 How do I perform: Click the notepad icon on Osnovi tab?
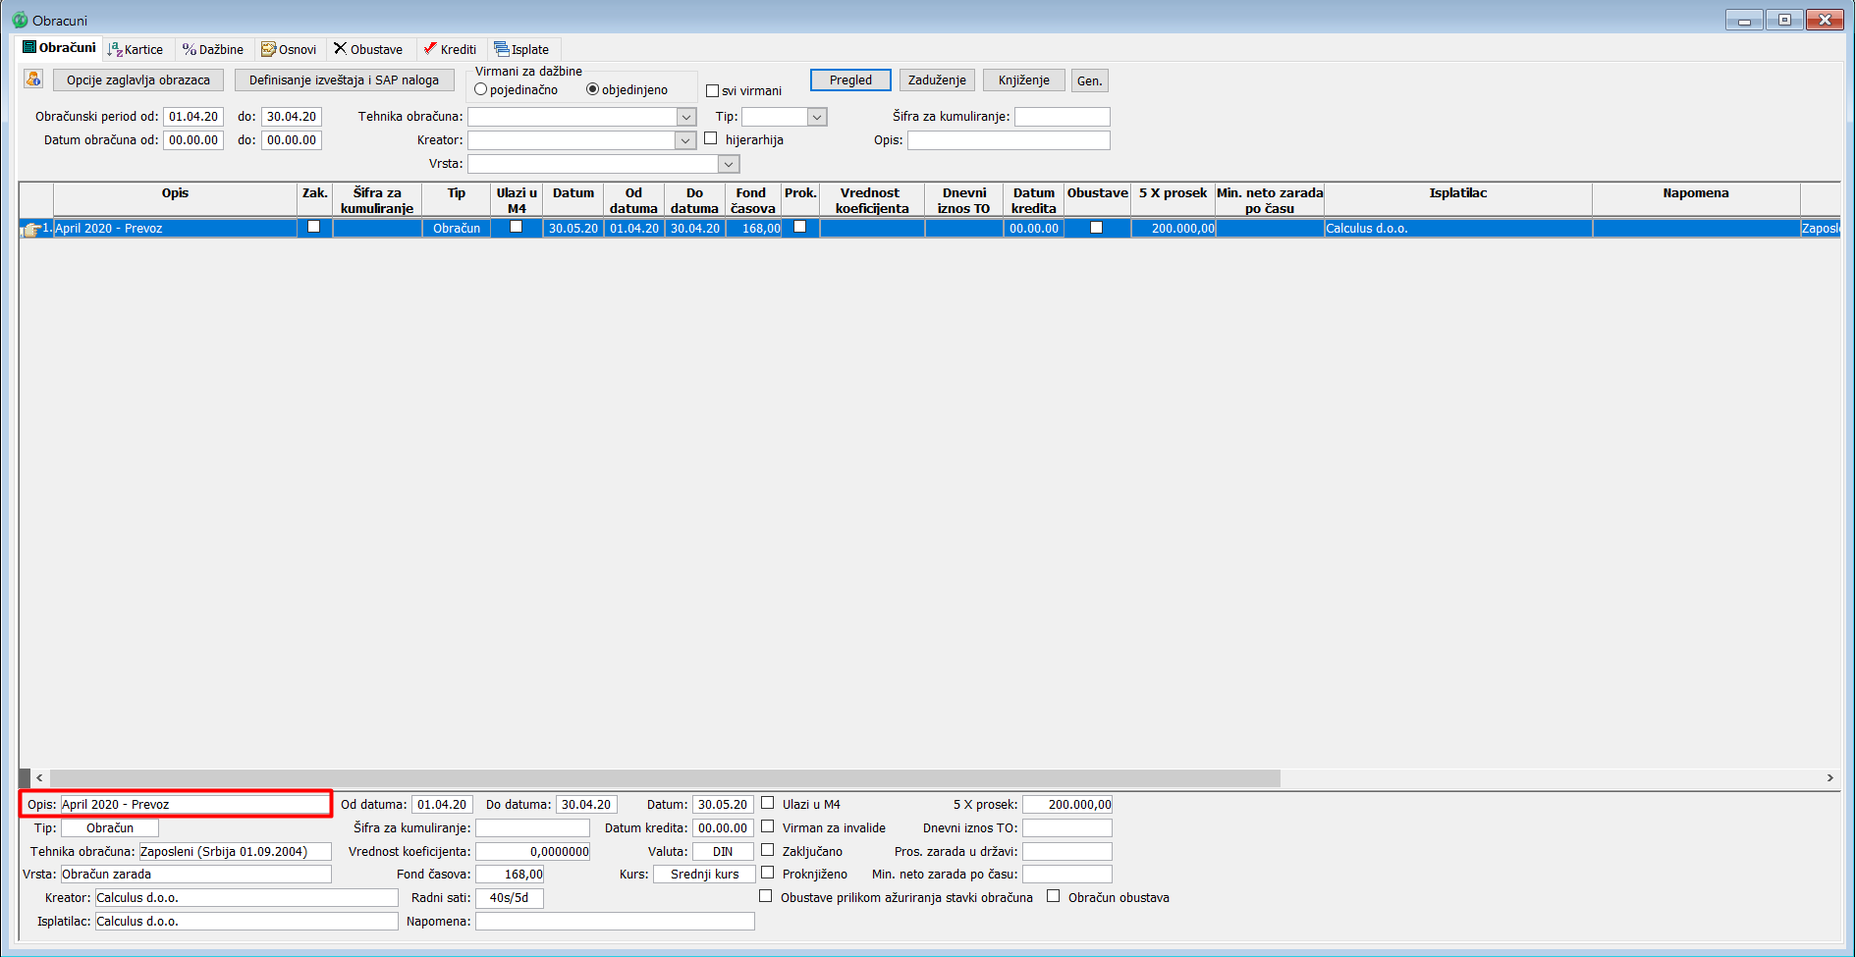coord(268,49)
